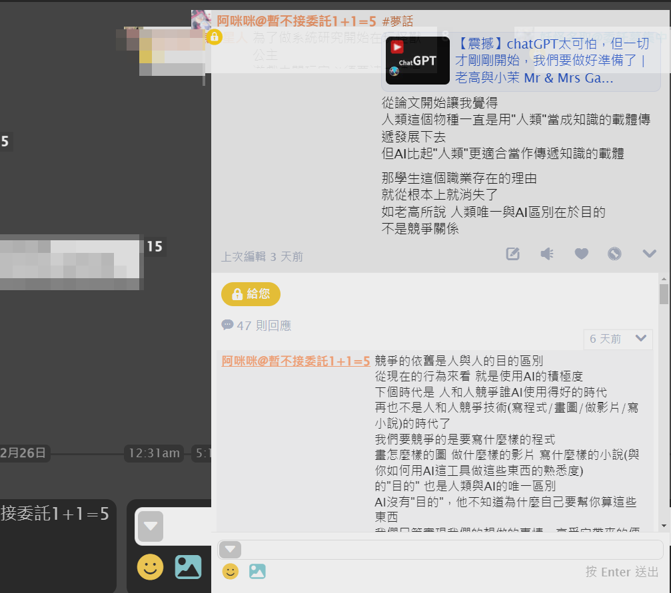Click the author's avatar above the post
The image size is (671, 593).
point(201,19)
